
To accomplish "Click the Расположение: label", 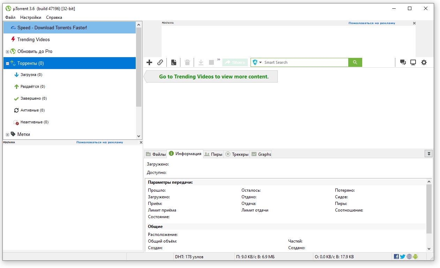I will point(163,235).
